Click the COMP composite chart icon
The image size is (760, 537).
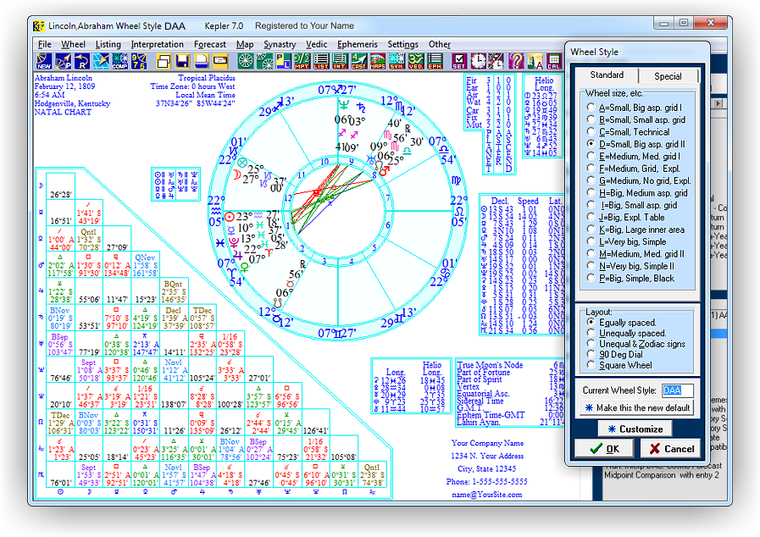pyautogui.click(x=119, y=62)
